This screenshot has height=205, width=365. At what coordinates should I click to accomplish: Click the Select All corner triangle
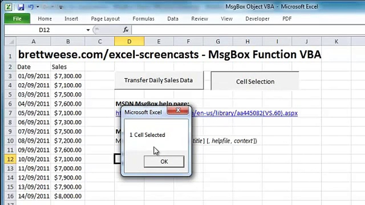pos(10,42)
